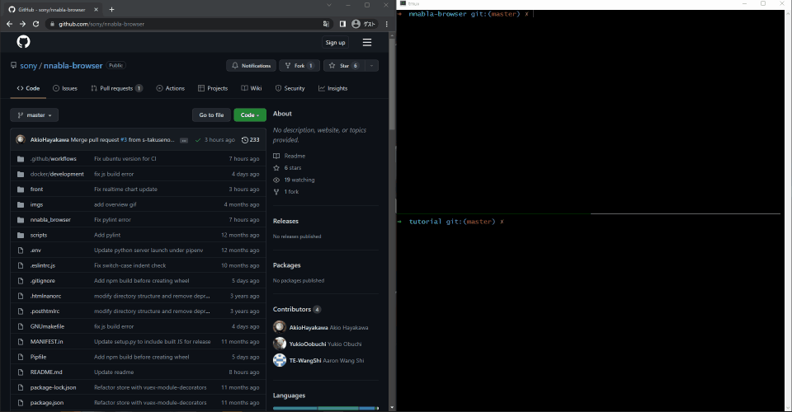
Task: Go forward in Chrome history
Action: 22,24
